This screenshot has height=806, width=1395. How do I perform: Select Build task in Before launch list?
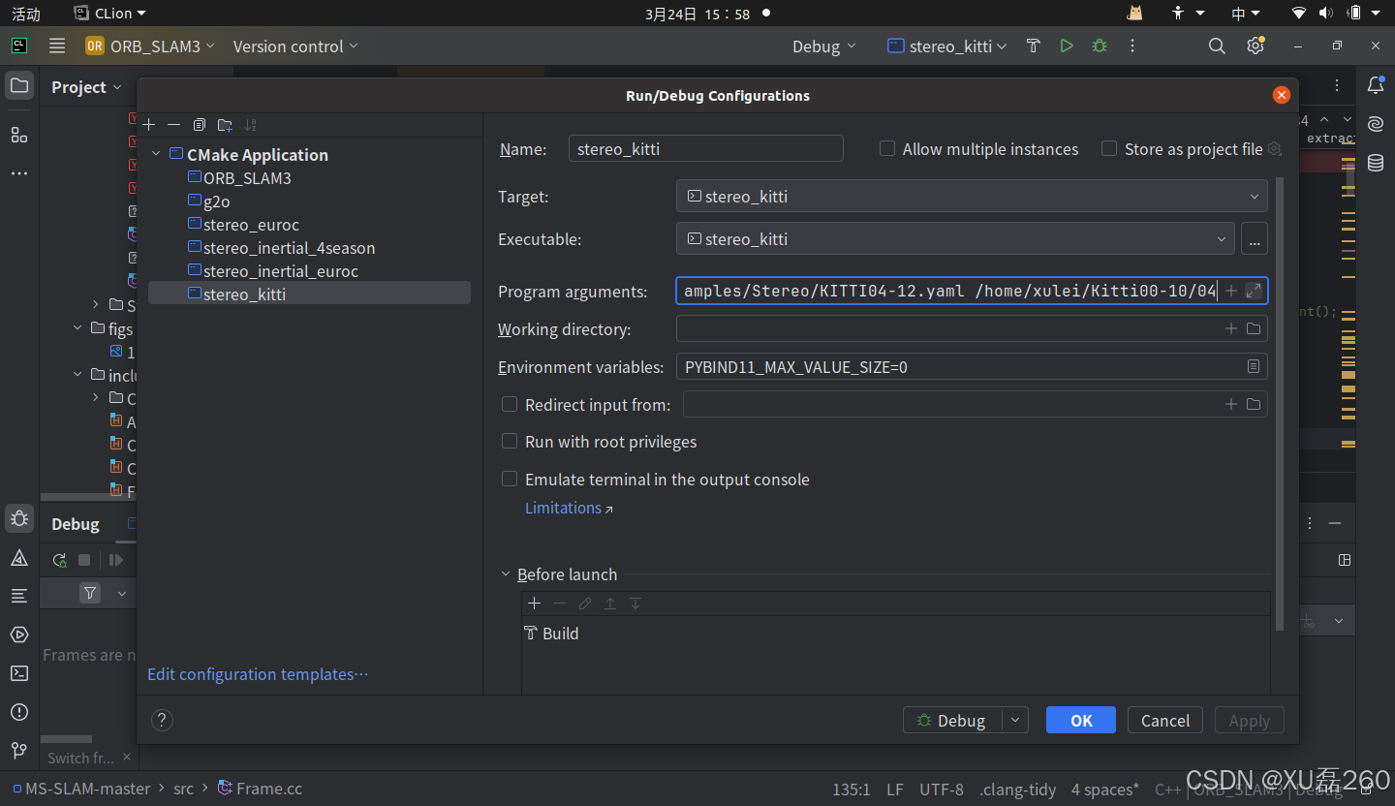point(551,634)
